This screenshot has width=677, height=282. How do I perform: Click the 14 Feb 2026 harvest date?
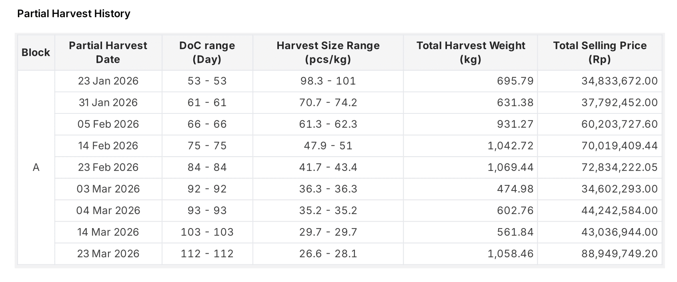[108, 146]
